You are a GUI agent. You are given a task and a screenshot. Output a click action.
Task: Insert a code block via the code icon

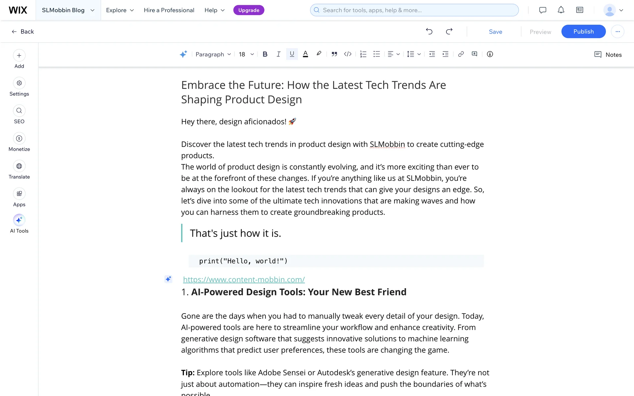tap(348, 54)
